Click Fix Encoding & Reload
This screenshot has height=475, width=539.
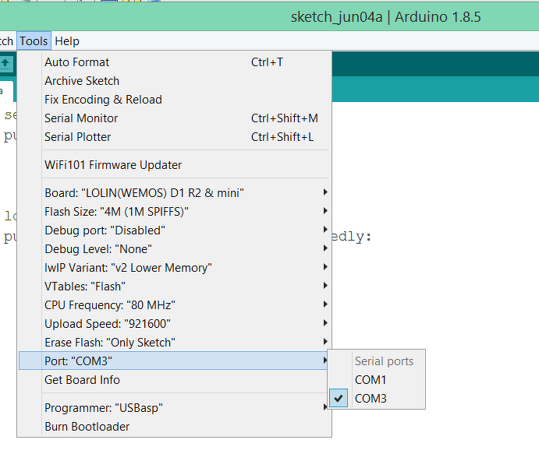(175, 100)
